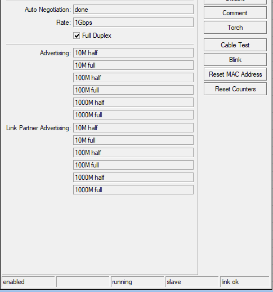Select Advertising 100M full field
This screenshot has height=292, width=273.
coord(133,90)
